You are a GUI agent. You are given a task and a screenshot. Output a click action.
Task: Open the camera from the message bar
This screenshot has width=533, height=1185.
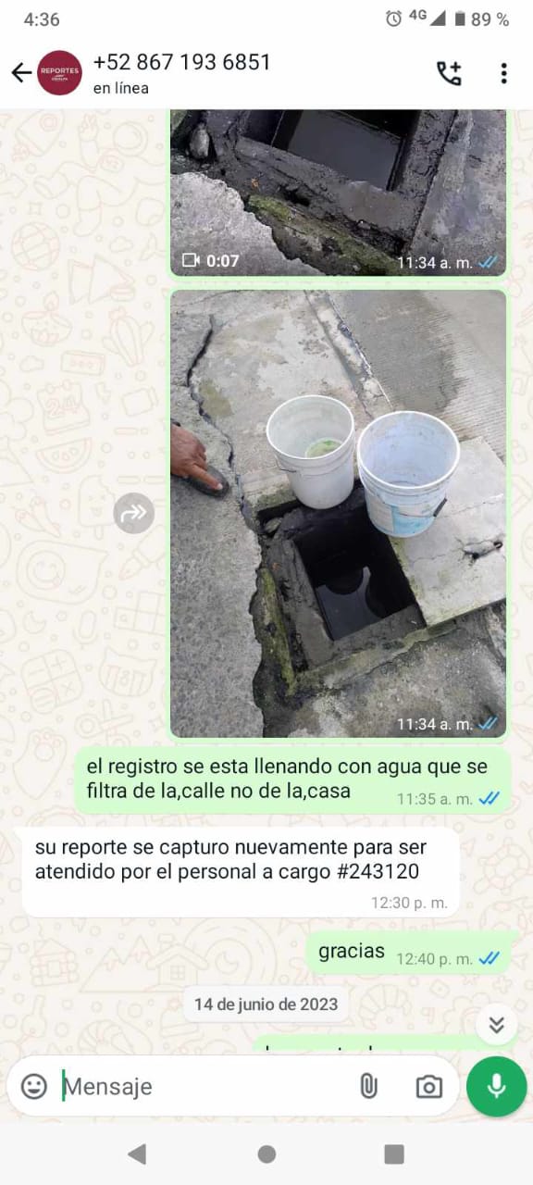click(x=428, y=1087)
